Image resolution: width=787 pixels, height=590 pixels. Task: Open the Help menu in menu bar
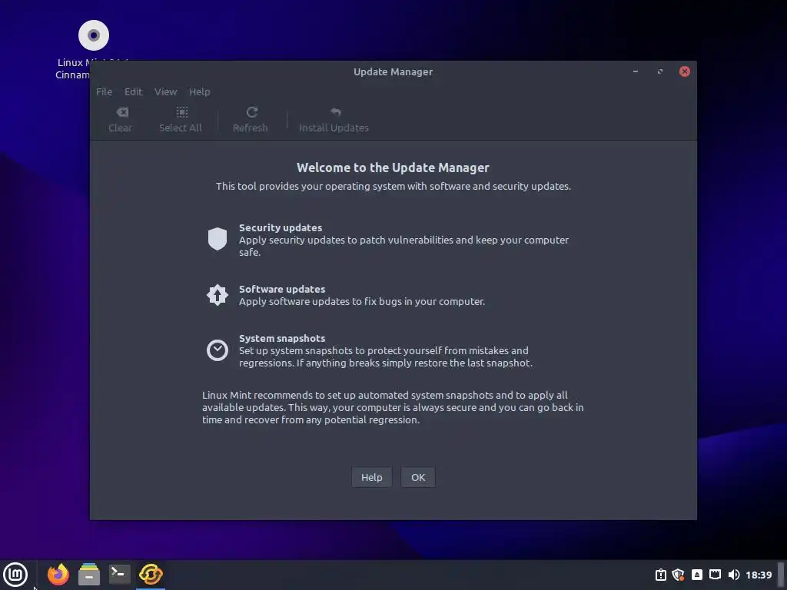(x=199, y=92)
